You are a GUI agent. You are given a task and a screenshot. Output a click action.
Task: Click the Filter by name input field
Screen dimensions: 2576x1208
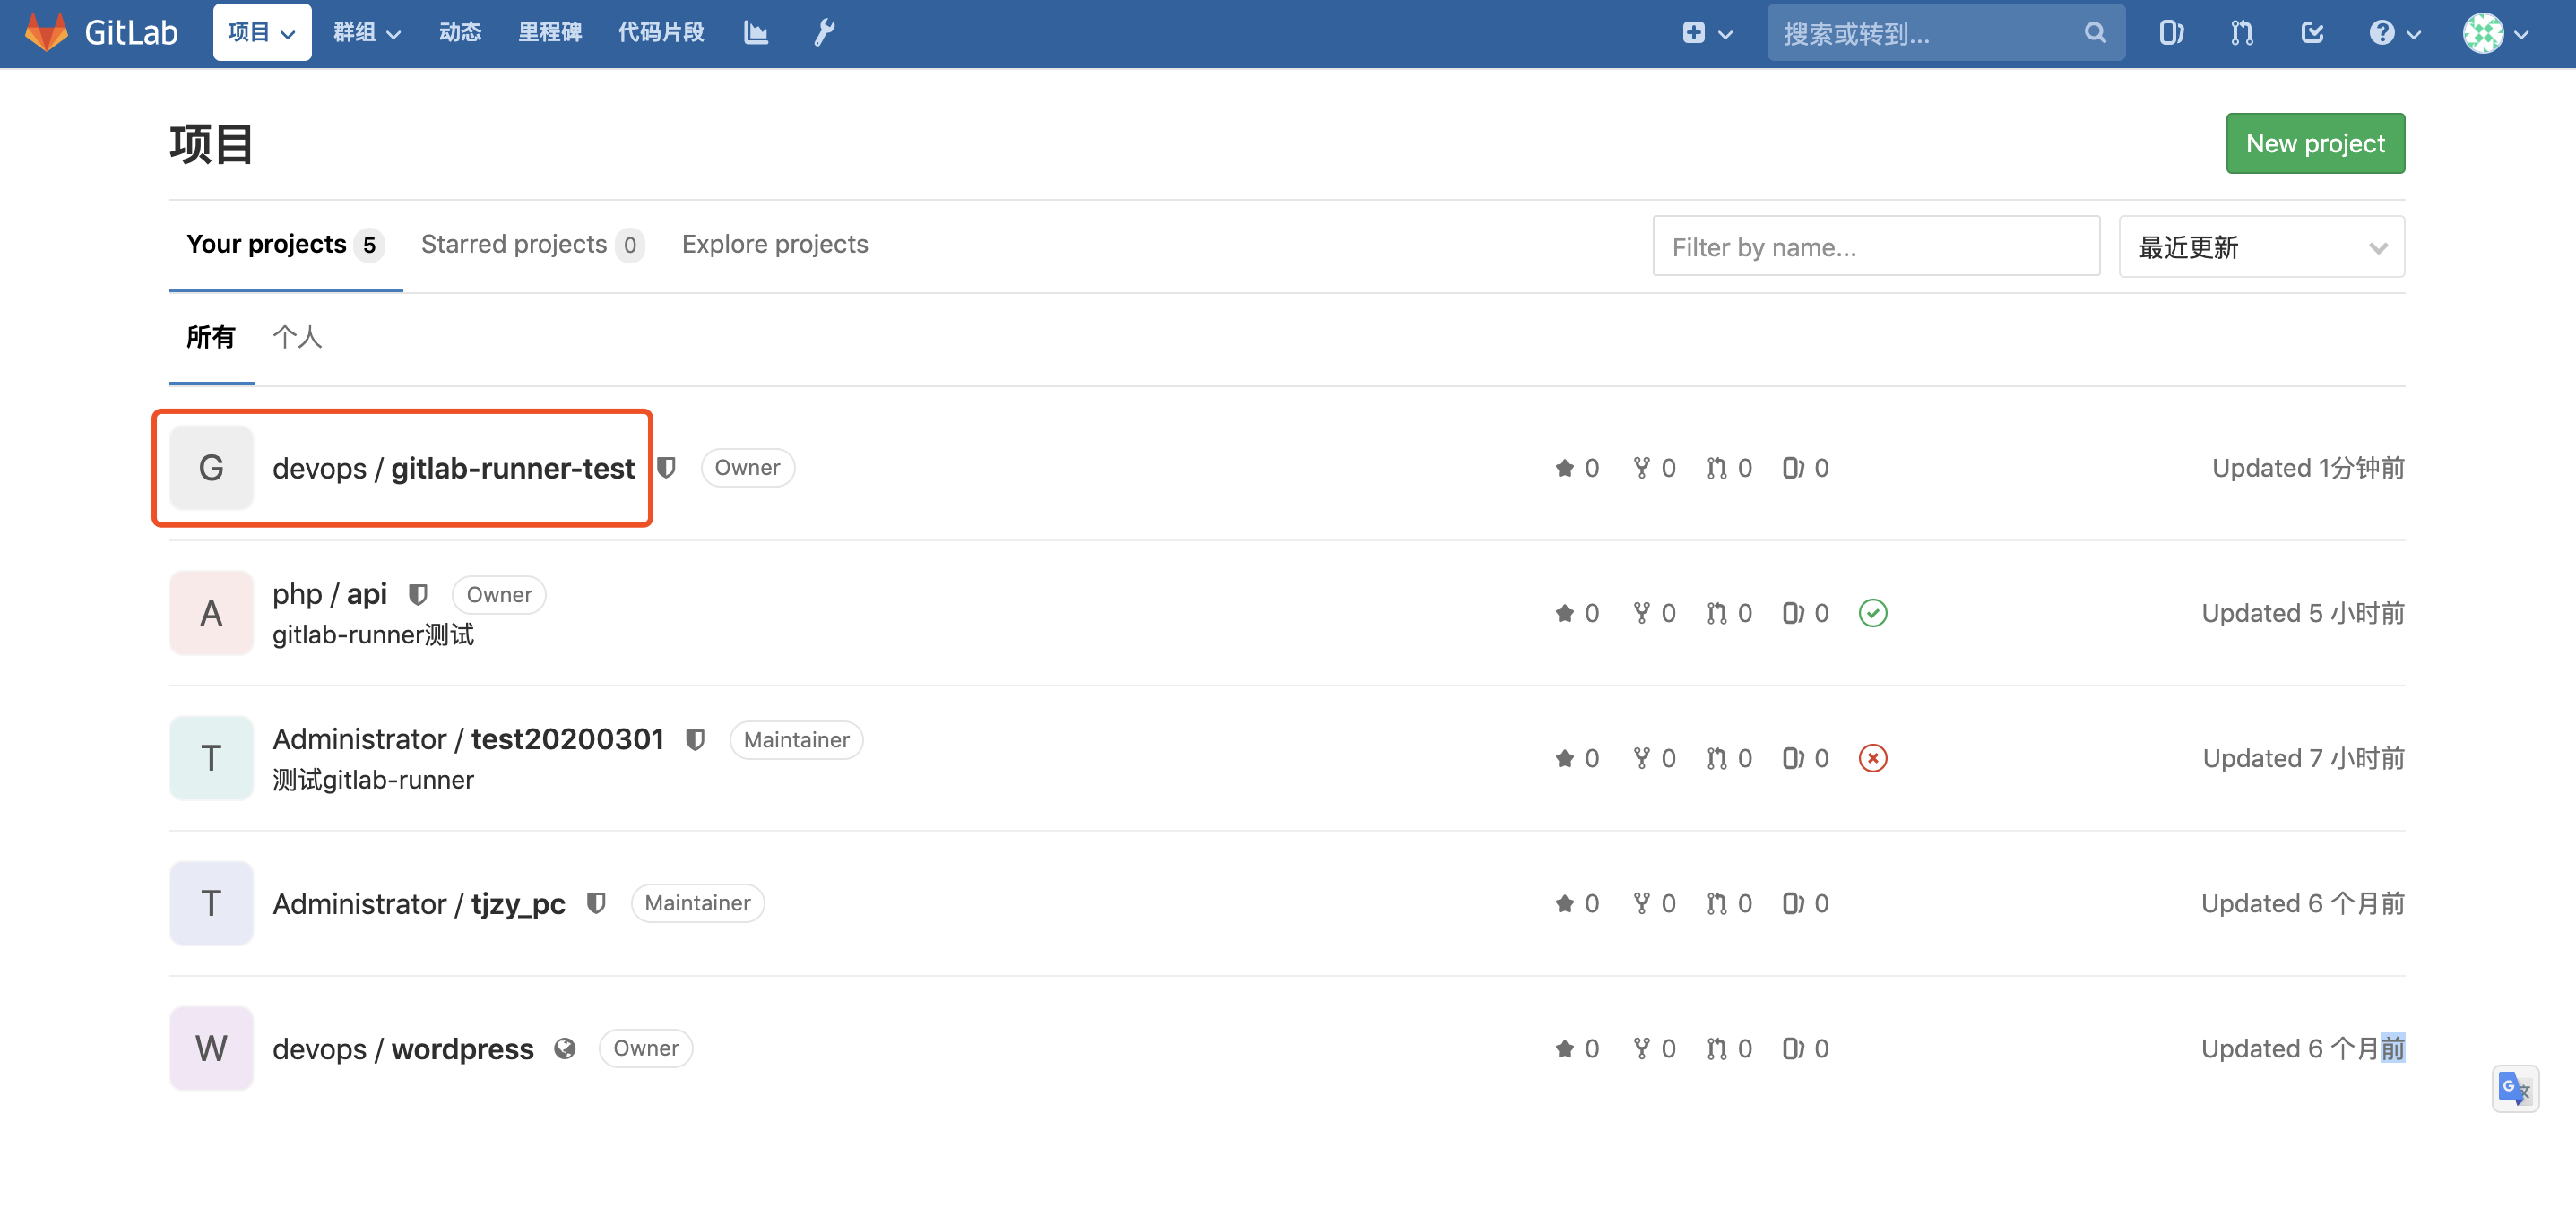1876,246
